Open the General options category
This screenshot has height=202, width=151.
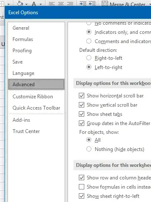(36, 28)
